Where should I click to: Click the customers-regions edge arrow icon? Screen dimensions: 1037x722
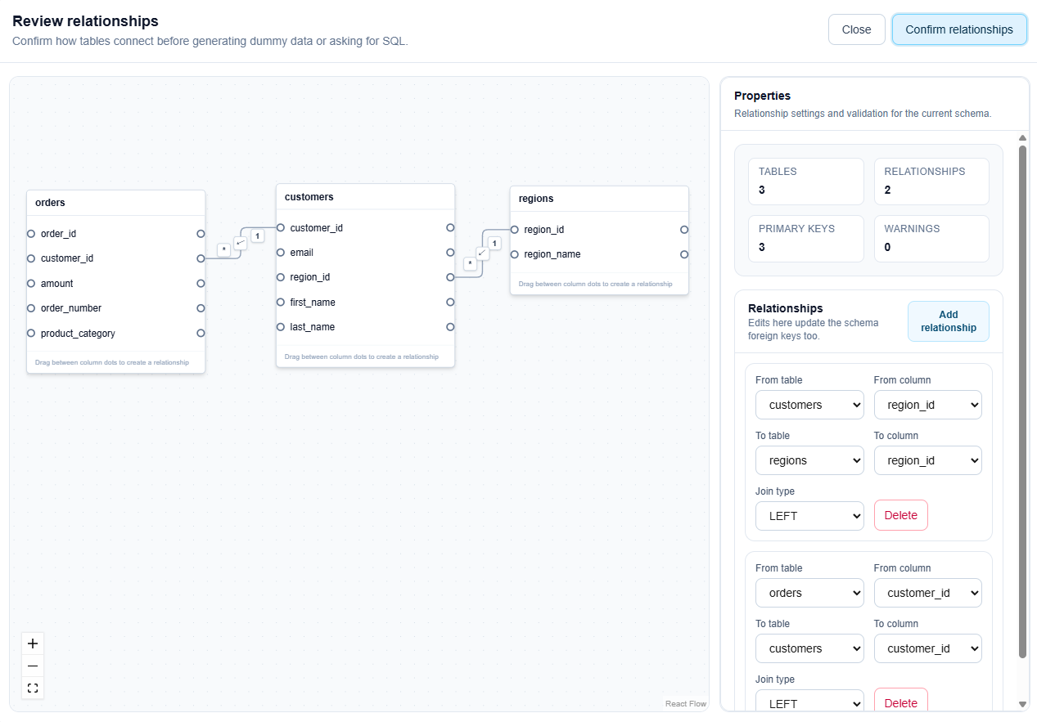coord(482,253)
